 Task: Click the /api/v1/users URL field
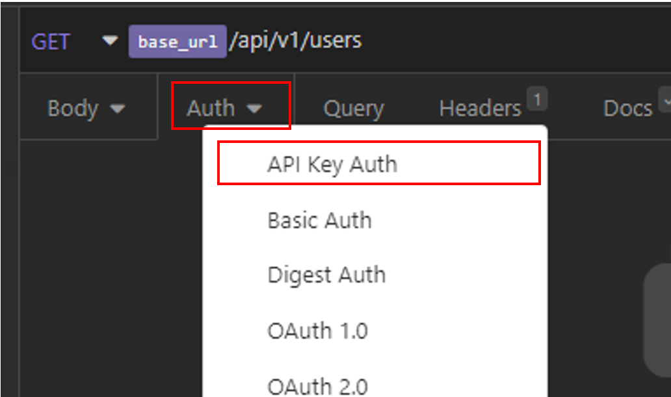coord(295,41)
